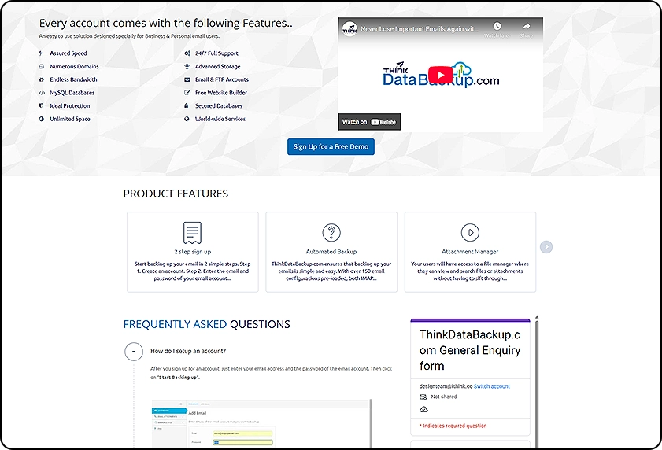Click the Switch account link

point(492,386)
